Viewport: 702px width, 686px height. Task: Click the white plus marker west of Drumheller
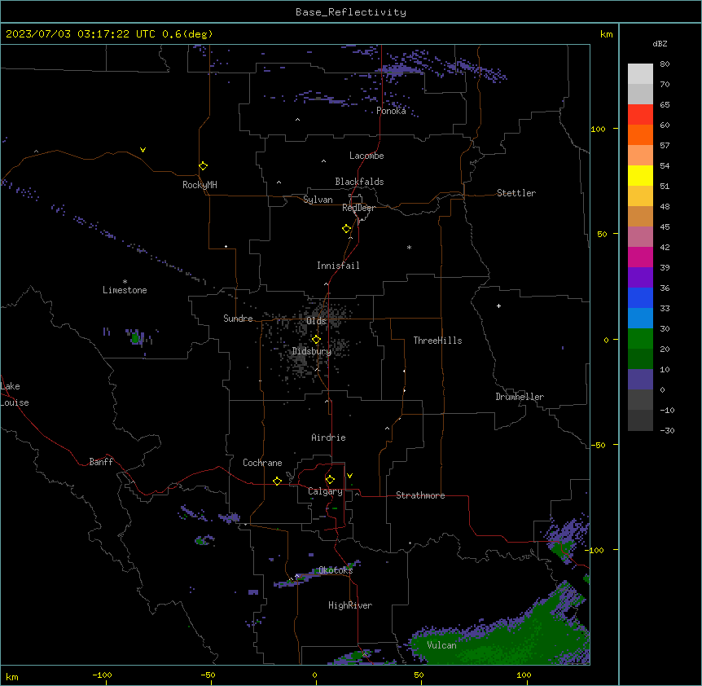pyautogui.click(x=498, y=306)
